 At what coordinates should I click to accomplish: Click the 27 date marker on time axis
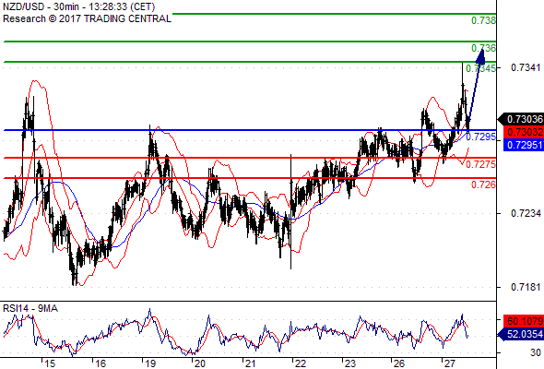tap(449, 363)
